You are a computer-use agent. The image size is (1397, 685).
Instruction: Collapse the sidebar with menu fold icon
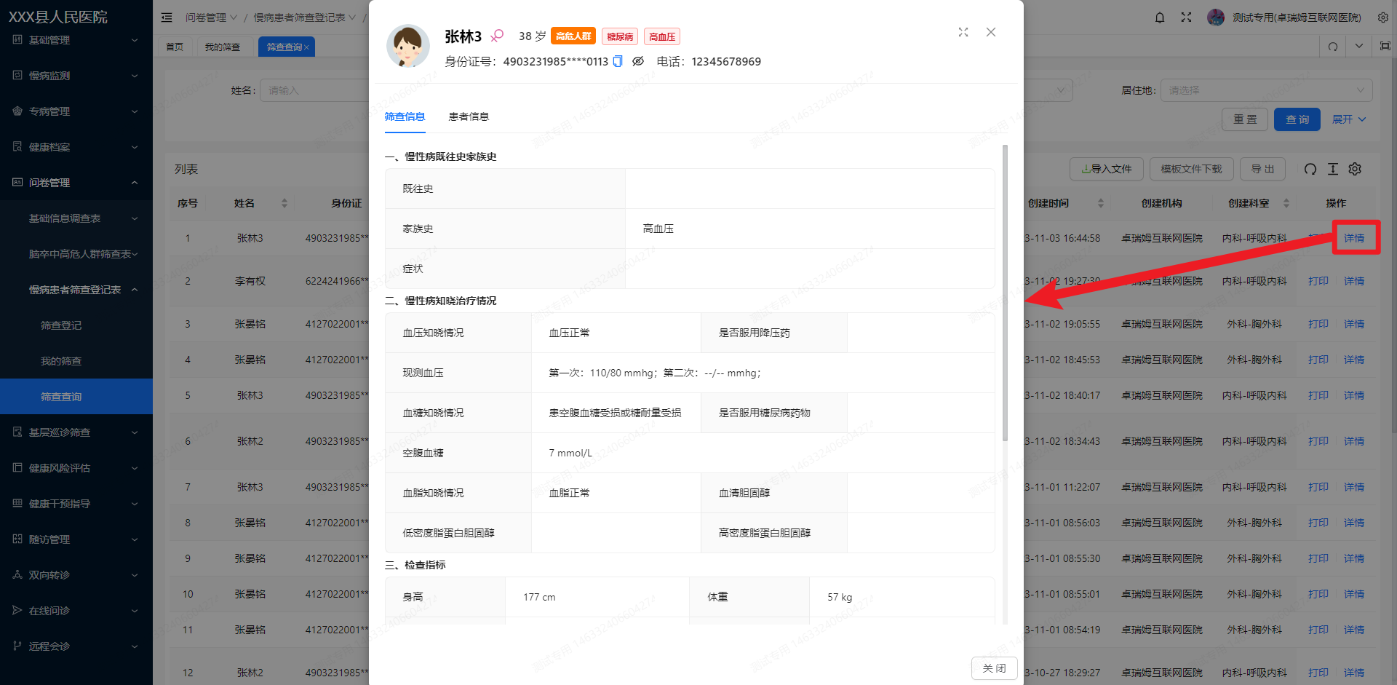(167, 17)
